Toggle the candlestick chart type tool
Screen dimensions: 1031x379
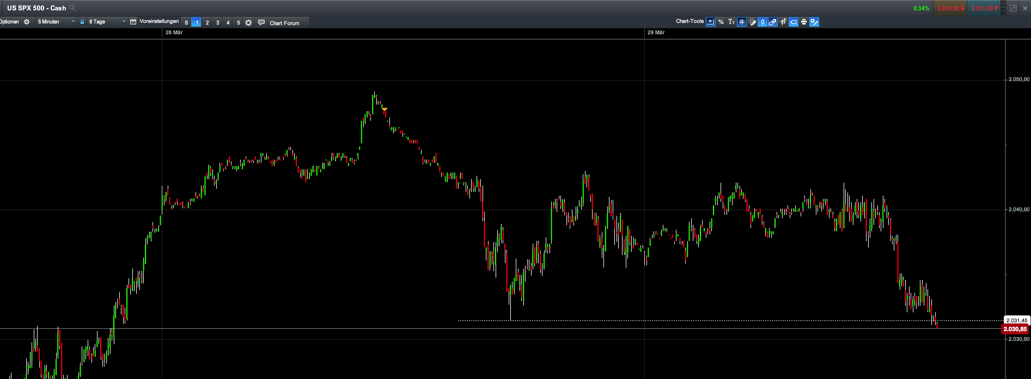tap(762, 22)
